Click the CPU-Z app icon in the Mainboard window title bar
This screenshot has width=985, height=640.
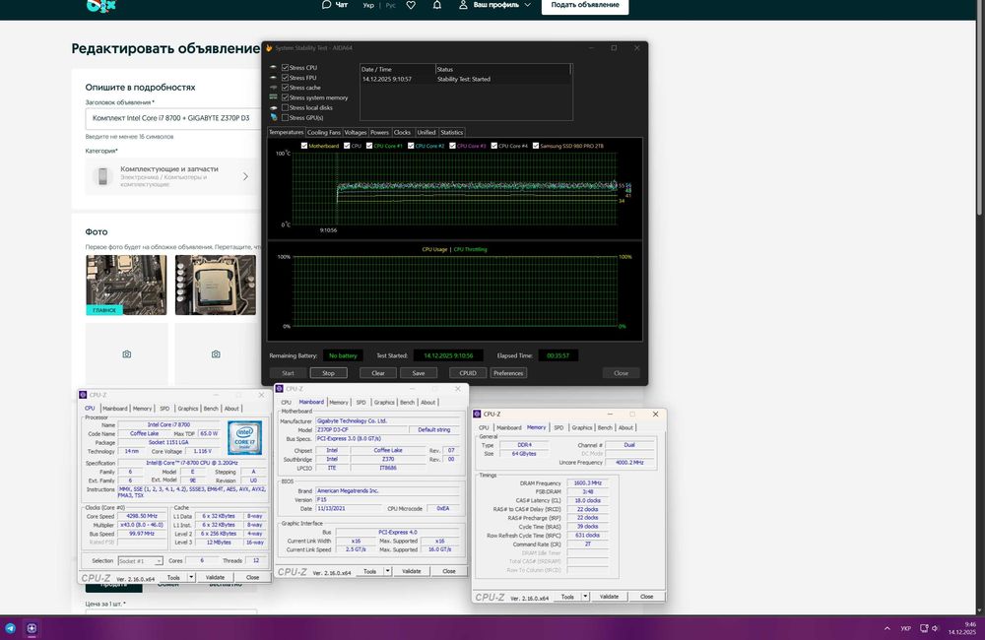280,389
